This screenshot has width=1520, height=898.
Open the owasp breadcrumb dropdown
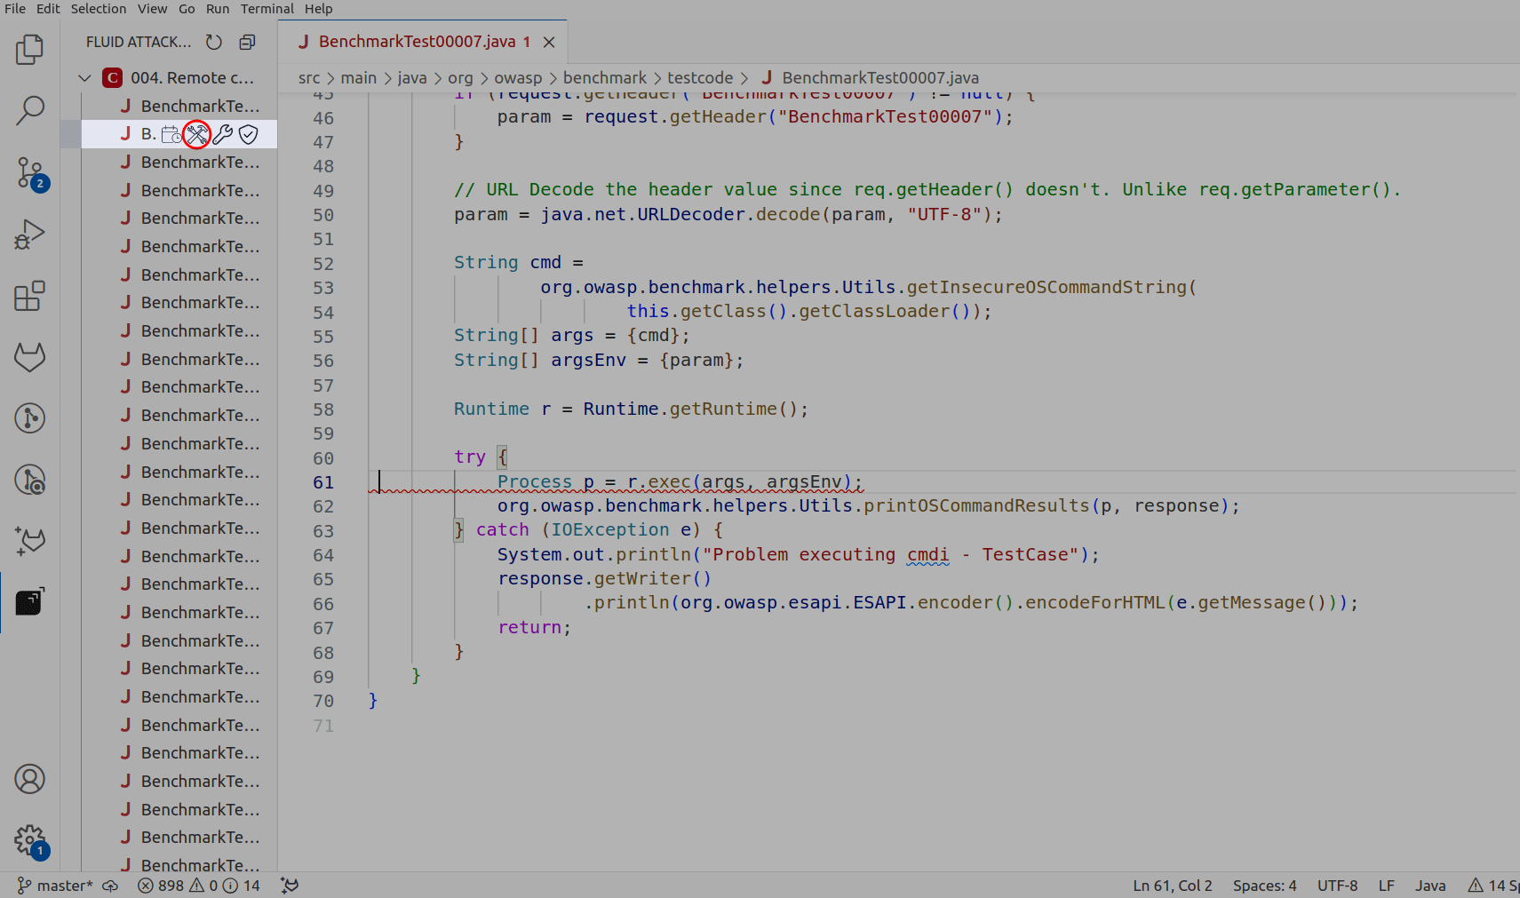coord(518,78)
